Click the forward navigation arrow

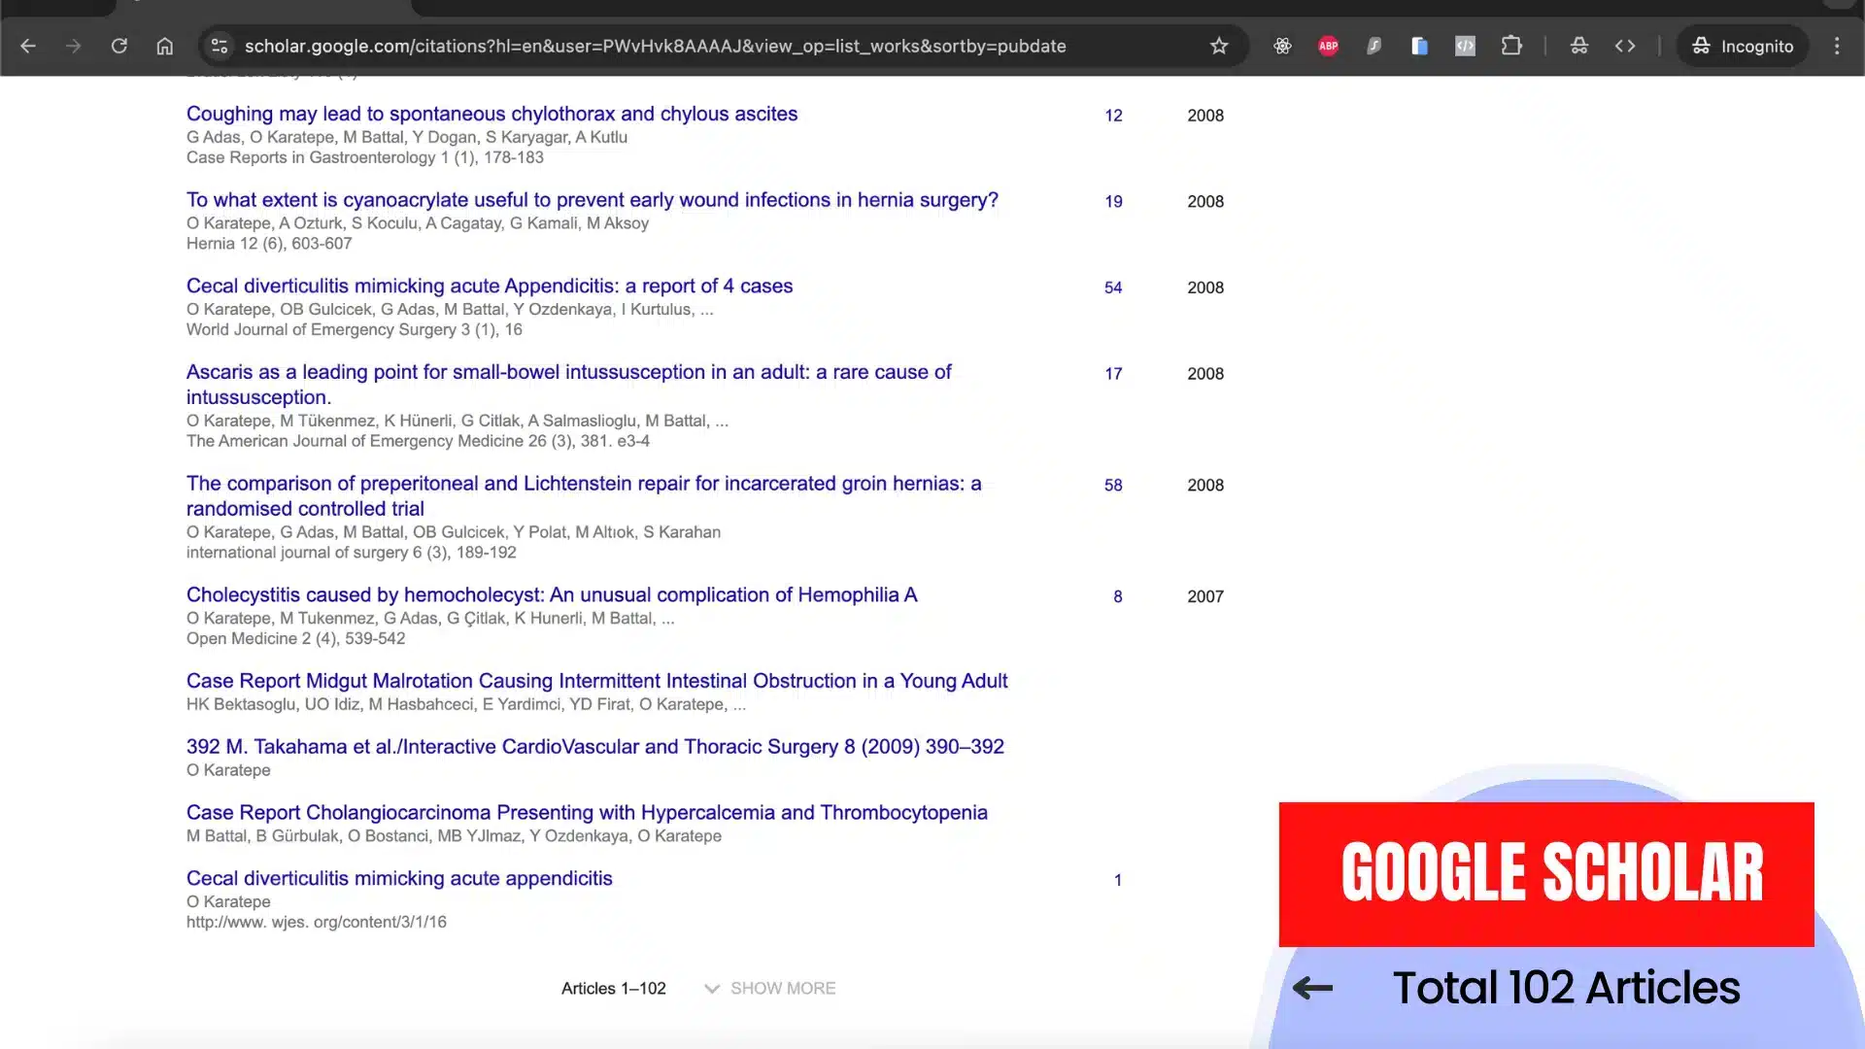coord(73,46)
